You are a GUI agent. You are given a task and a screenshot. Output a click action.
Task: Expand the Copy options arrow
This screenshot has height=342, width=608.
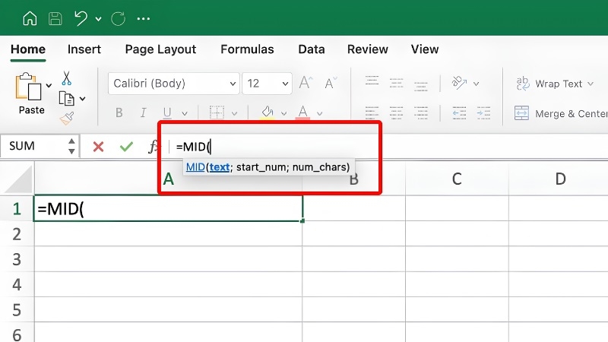(x=83, y=99)
